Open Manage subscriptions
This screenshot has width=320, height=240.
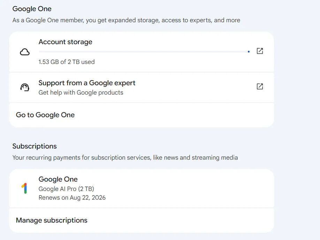coord(142,220)
